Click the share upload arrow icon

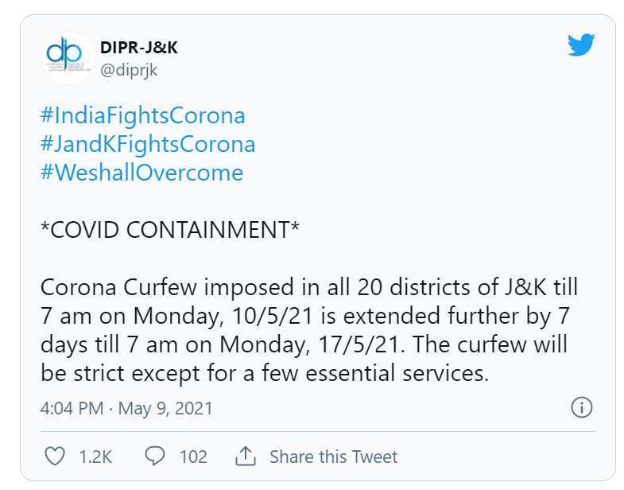245,456
